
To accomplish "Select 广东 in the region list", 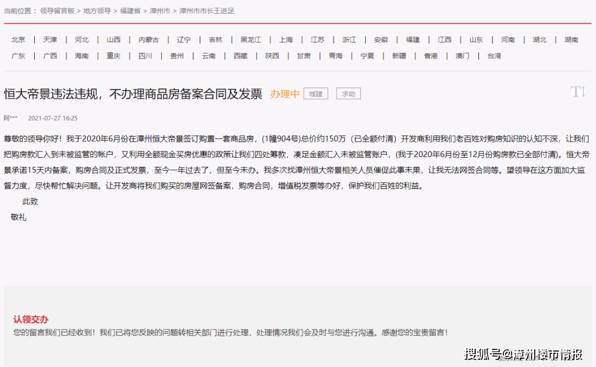I will [18, 56].
